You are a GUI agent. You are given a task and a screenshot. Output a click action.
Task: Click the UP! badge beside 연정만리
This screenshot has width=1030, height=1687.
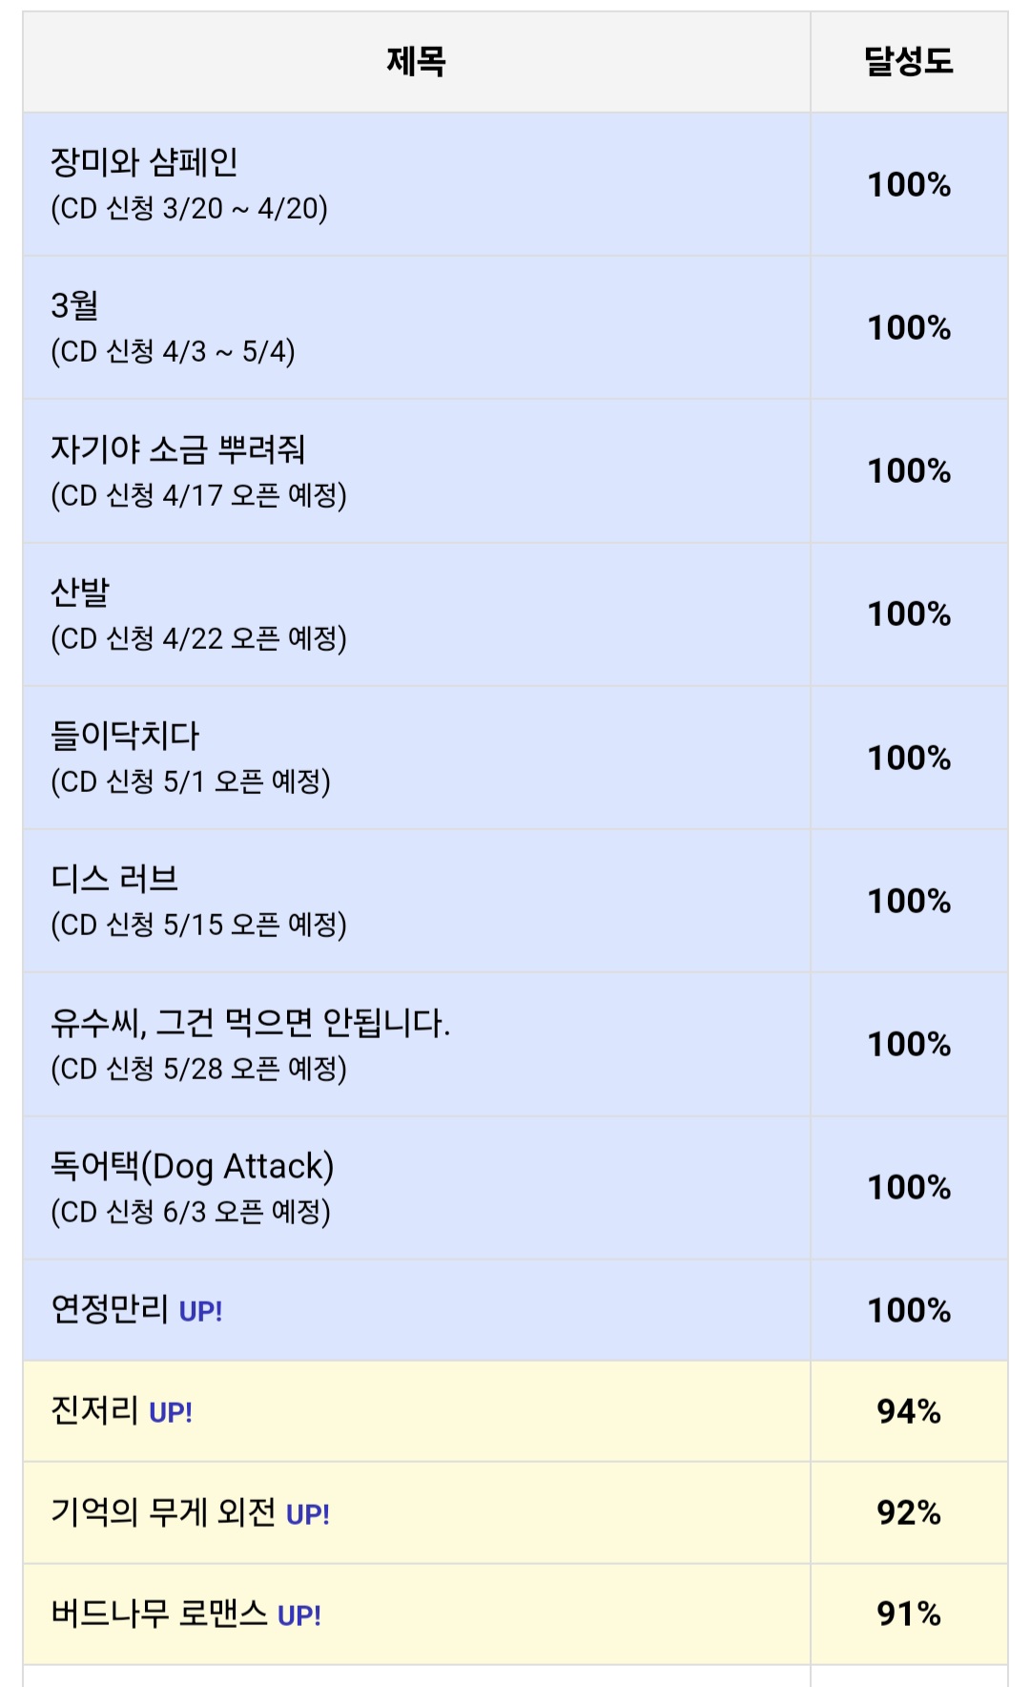pyautogui.click(x=200, y=1312)
